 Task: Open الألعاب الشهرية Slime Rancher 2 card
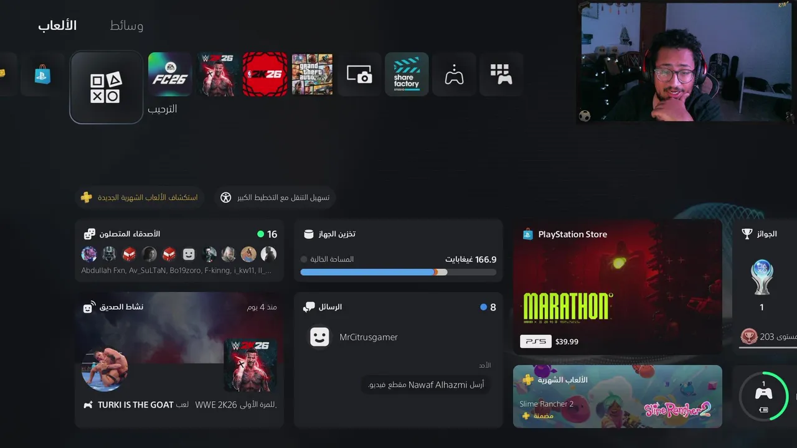point(618,396)
